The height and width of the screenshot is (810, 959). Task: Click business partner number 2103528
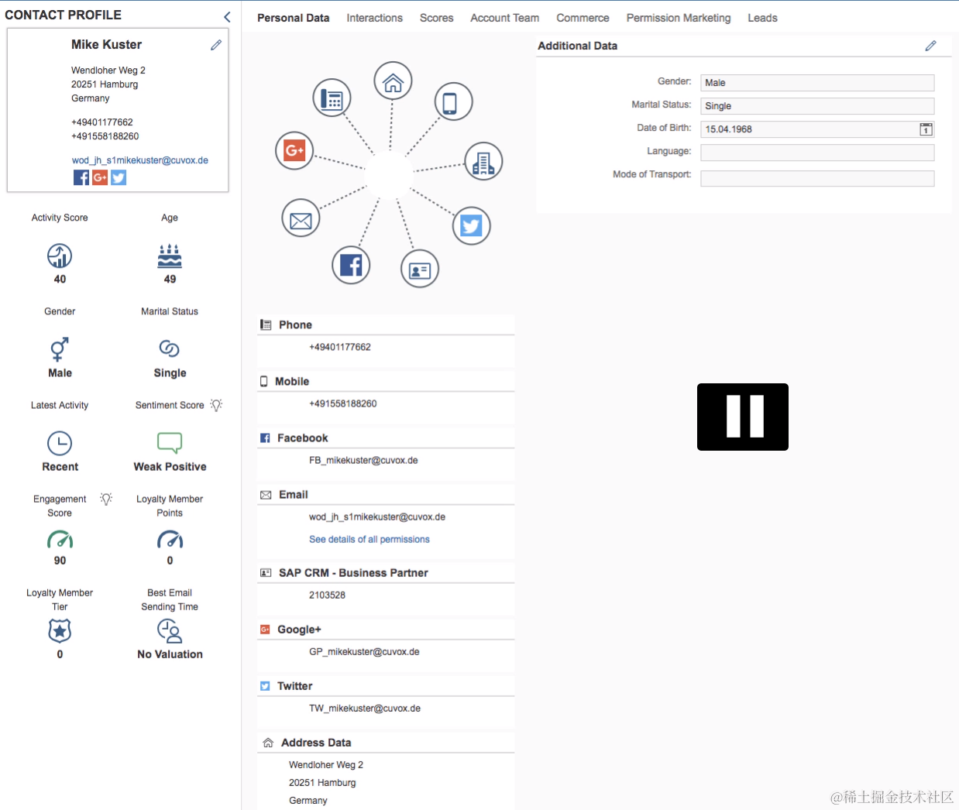[327, 595]
